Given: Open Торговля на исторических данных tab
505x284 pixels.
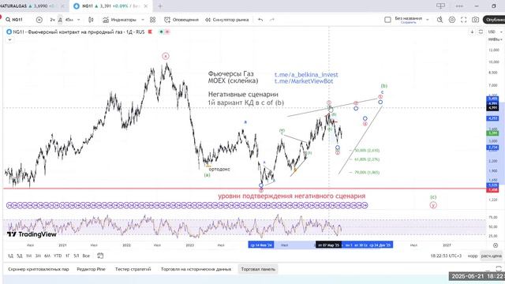Looking at the screenshot, I should pos(196,269).
